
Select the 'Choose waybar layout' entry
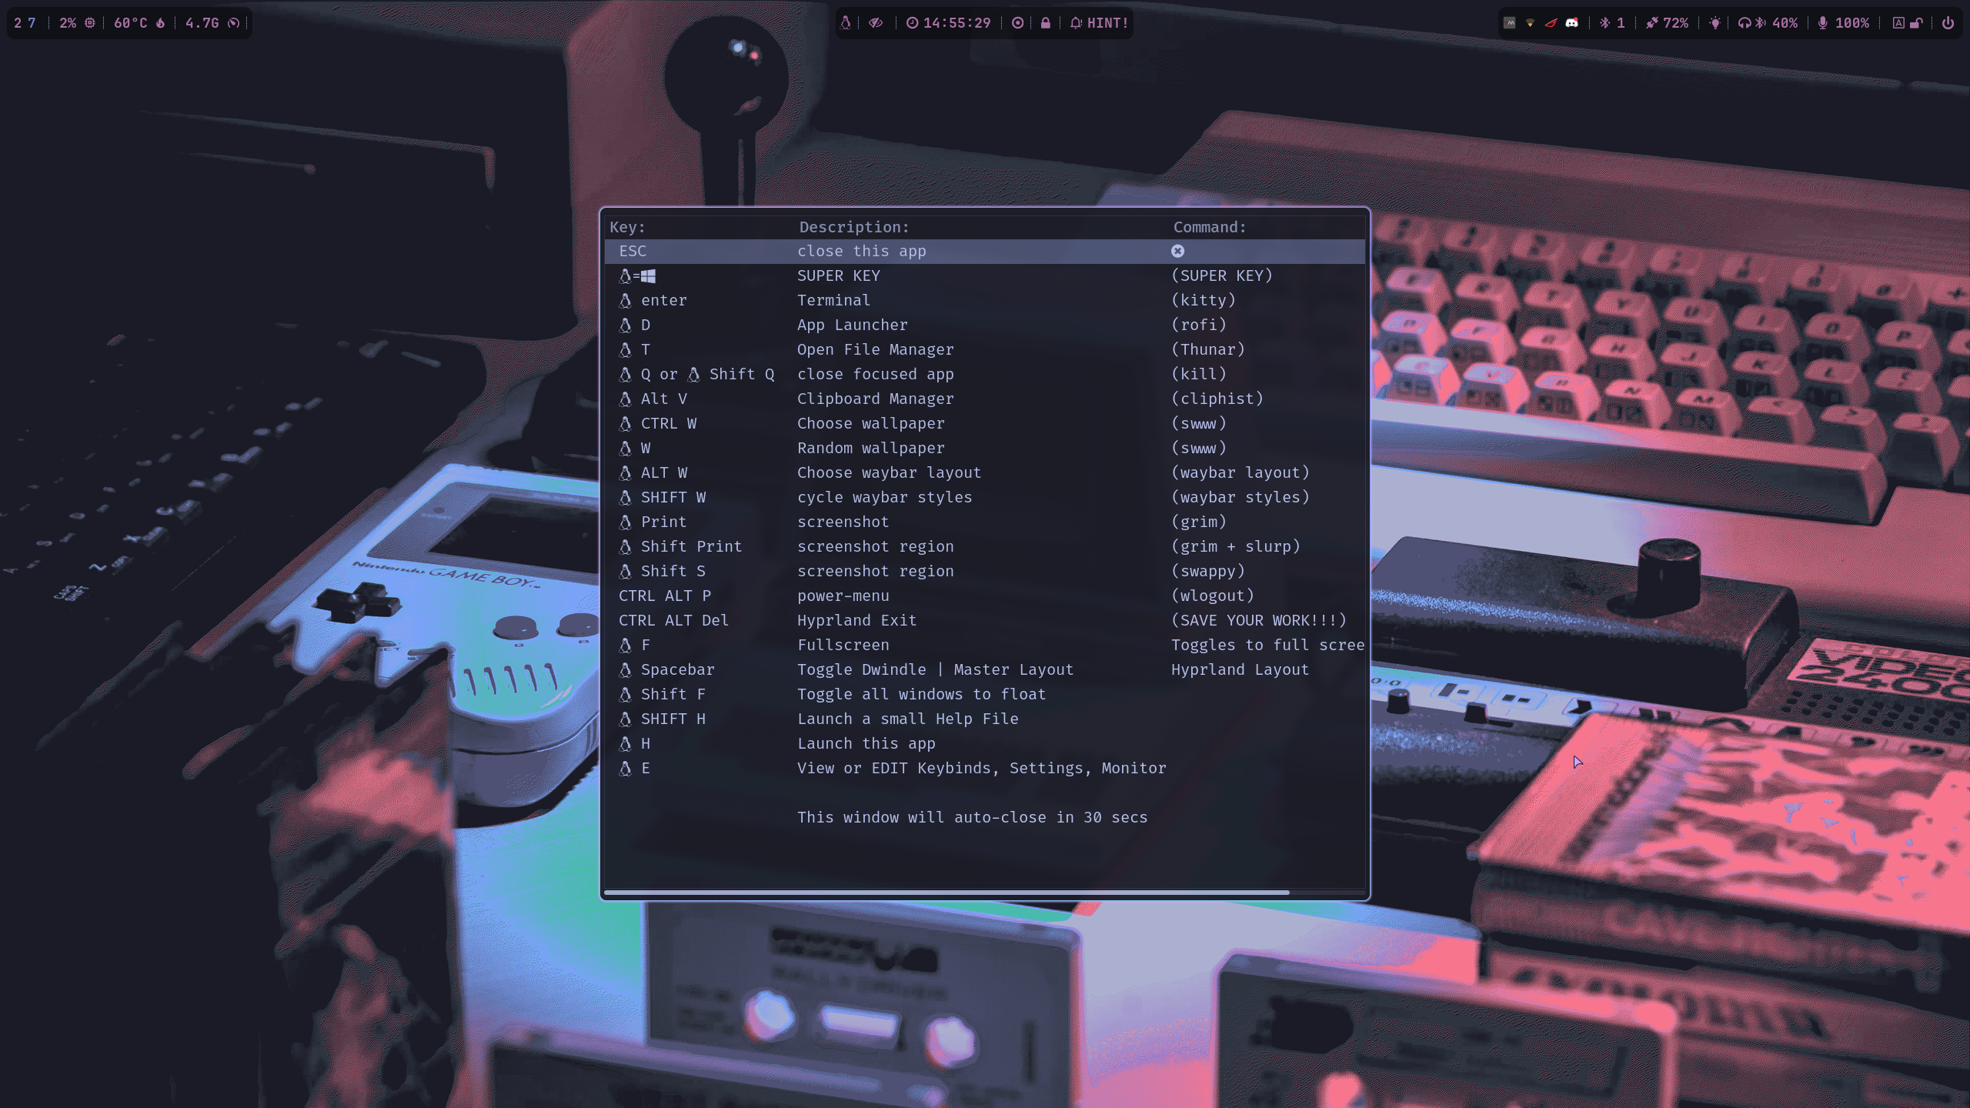click(889, 472)
